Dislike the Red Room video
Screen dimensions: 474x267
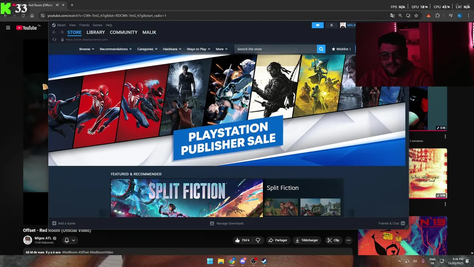pyautogui.click(x=258, y=240)
